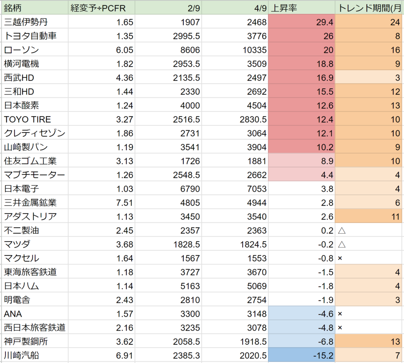Click the 経変予÷PCFR column header
This screenshot has width=404, height=363.
point(101,8)
